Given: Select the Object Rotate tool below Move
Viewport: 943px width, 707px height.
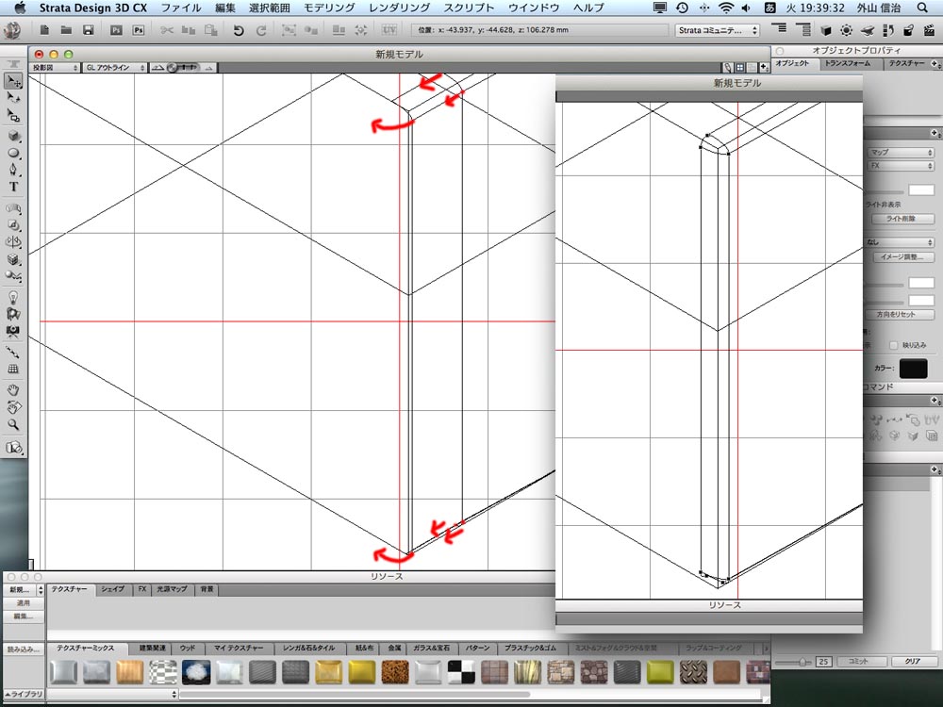Looking at the screenshot, I should [13, 98].
